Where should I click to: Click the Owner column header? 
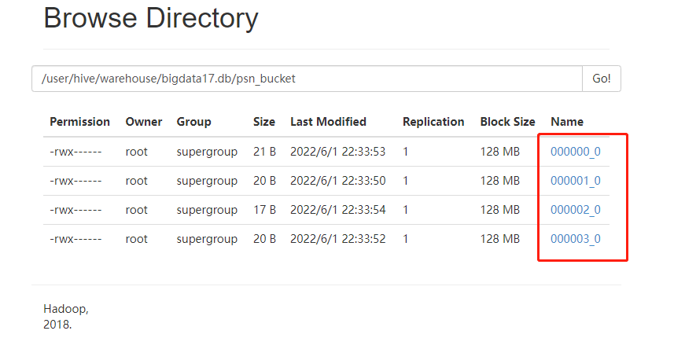tap(144, 122)
